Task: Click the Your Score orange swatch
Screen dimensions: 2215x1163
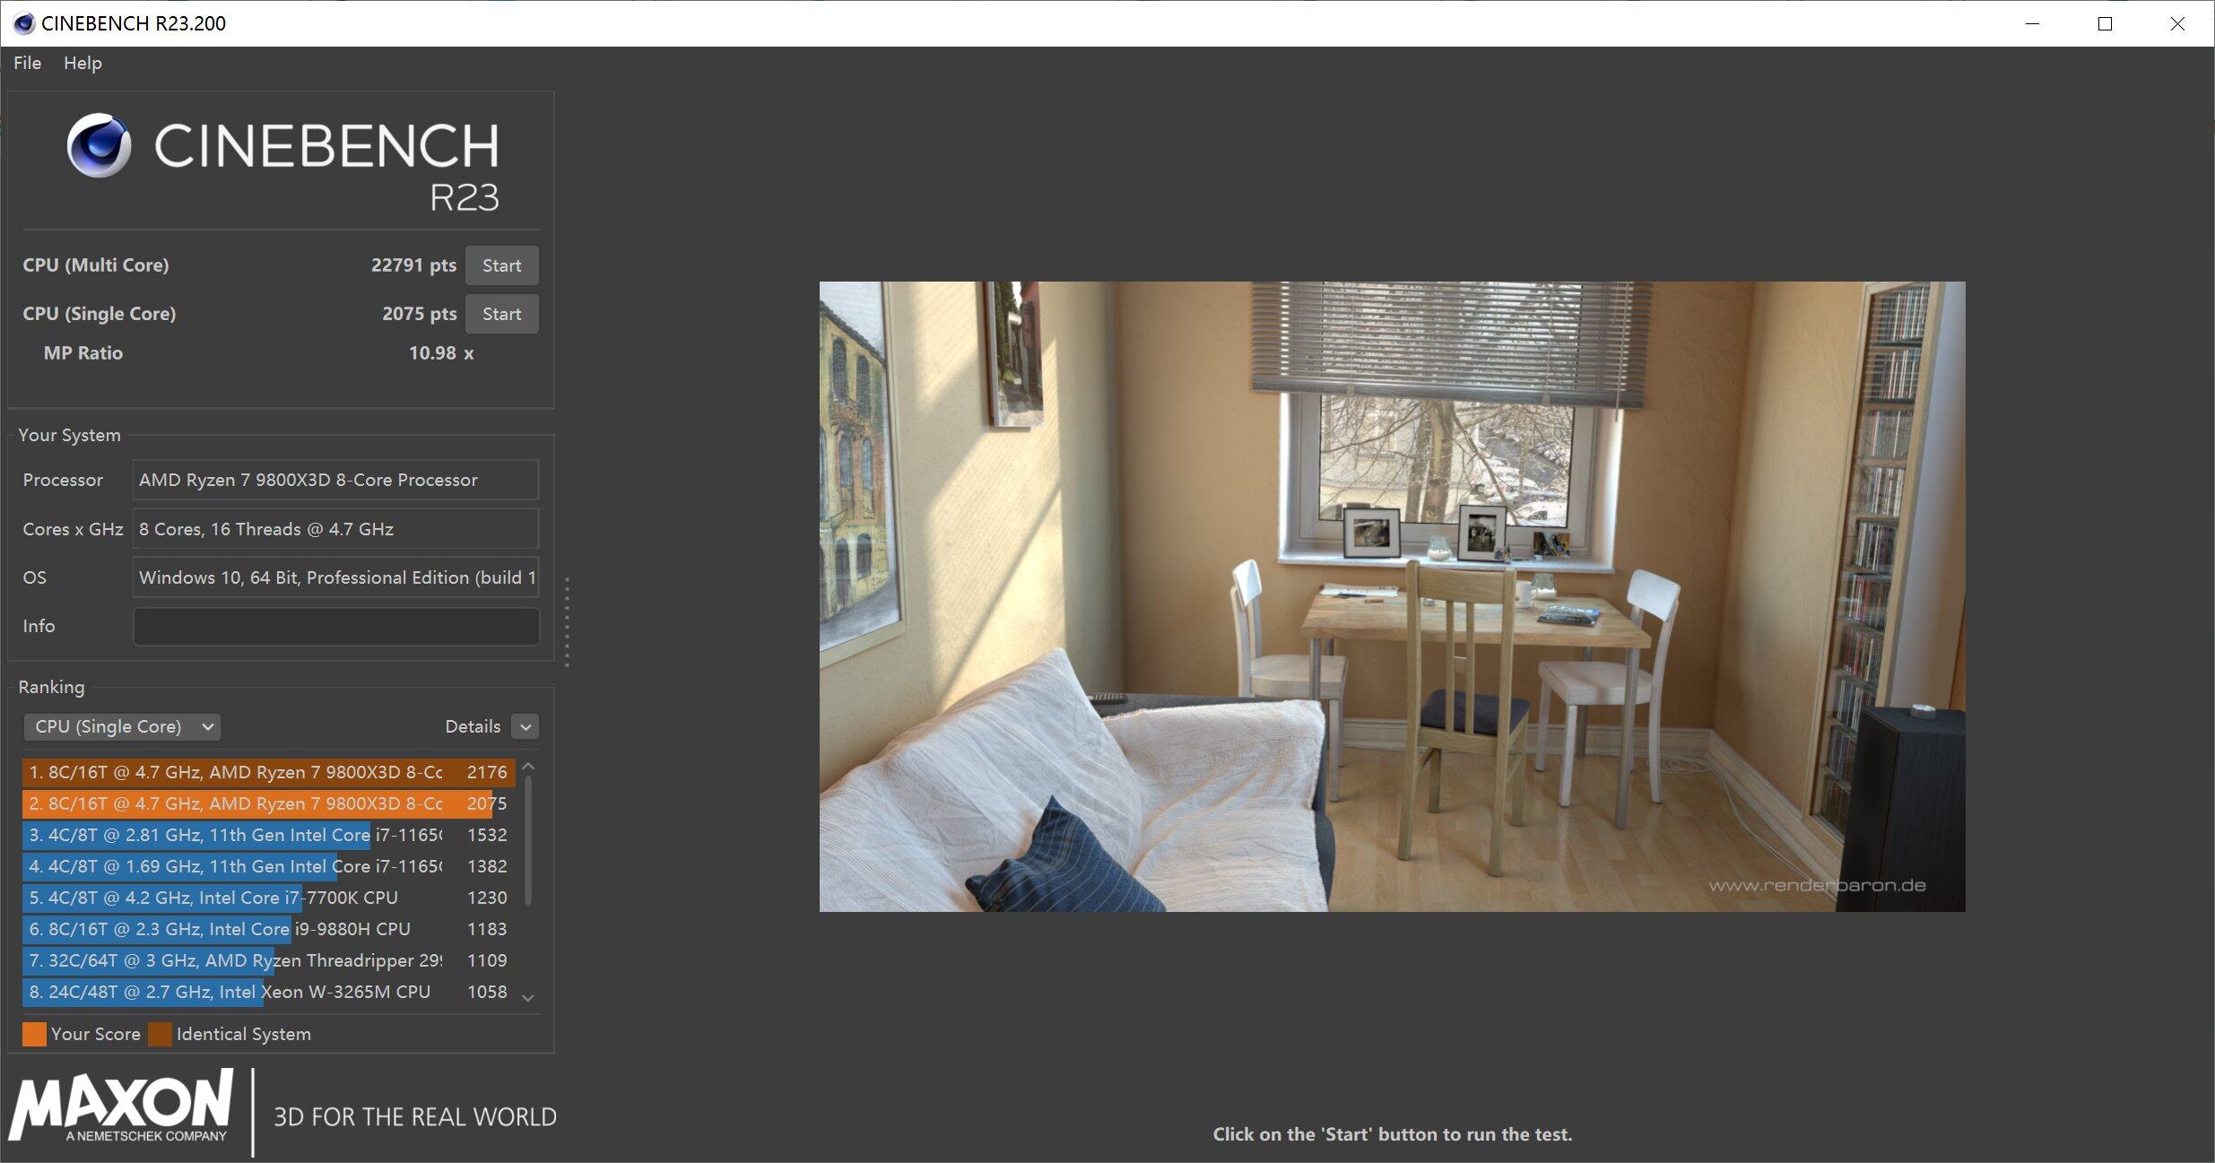Action: [34, 1034]
